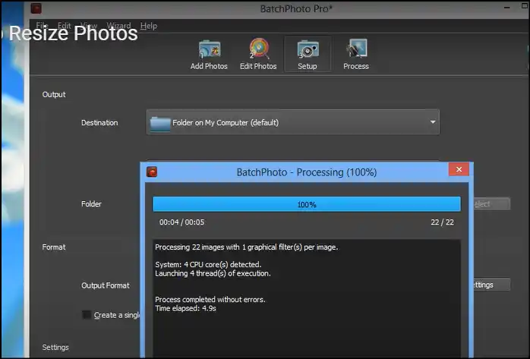Viewport: 530px width, 359px height.
Task: Click the Output Format label
Action: [105, 285]
